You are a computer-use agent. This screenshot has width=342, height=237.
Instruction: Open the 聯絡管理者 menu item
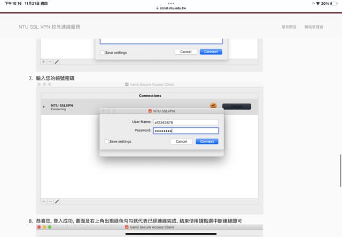(x=314, y=27)
